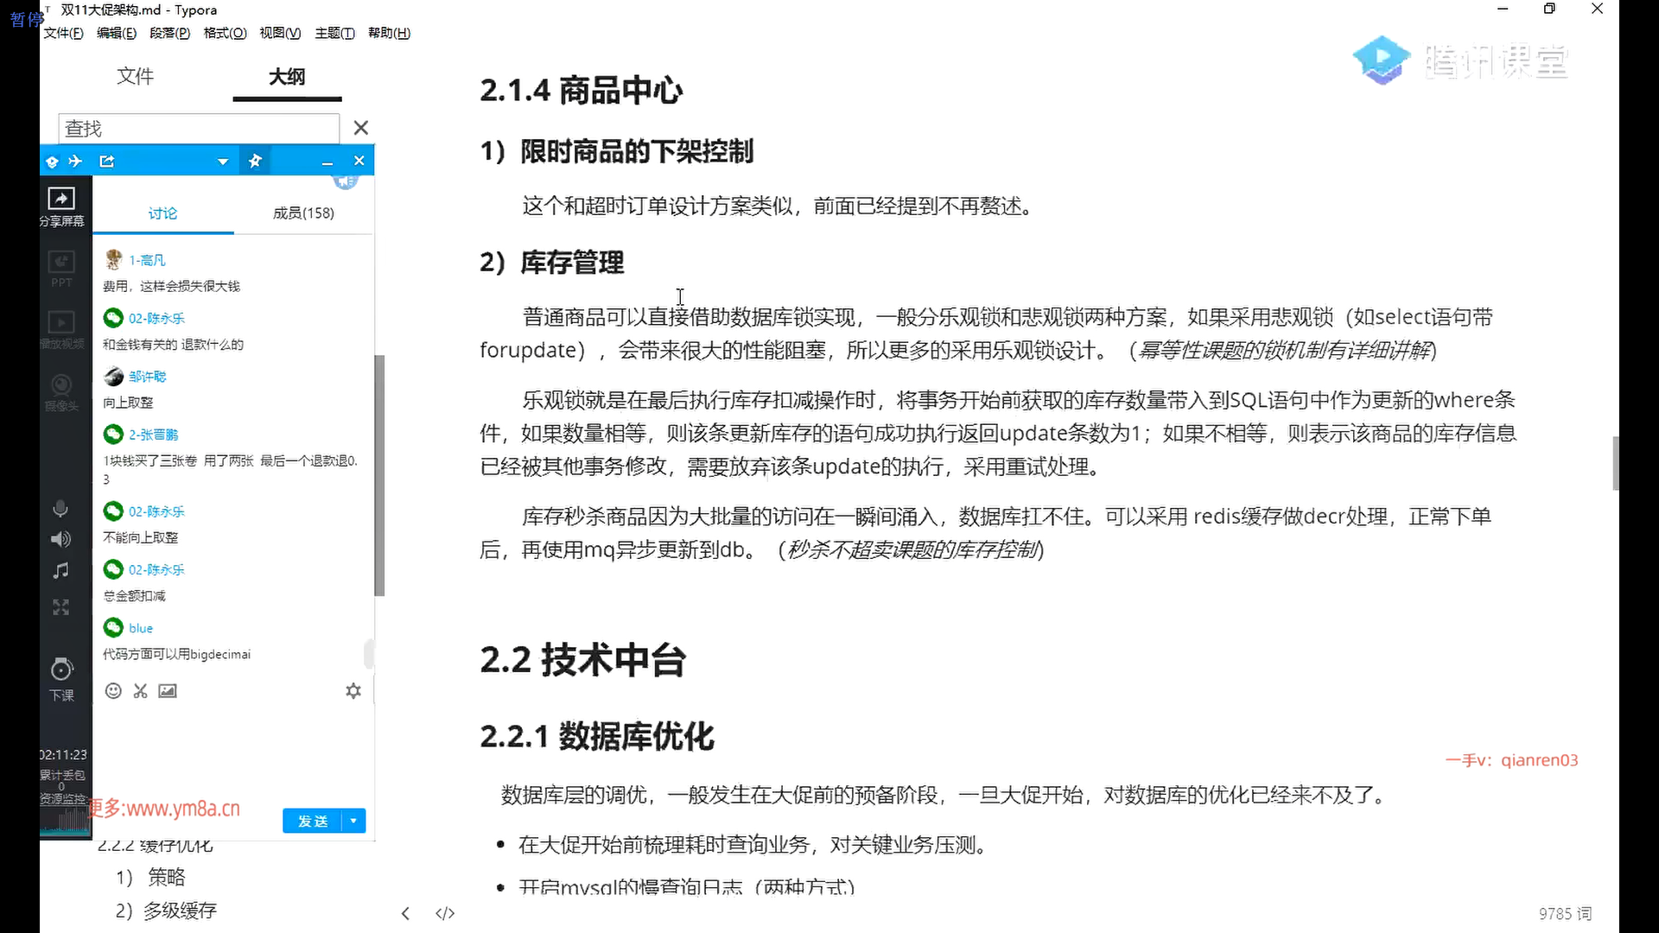Collapse sidebar with left chevron
The image size is (1659, 933).
pos(405,914)
